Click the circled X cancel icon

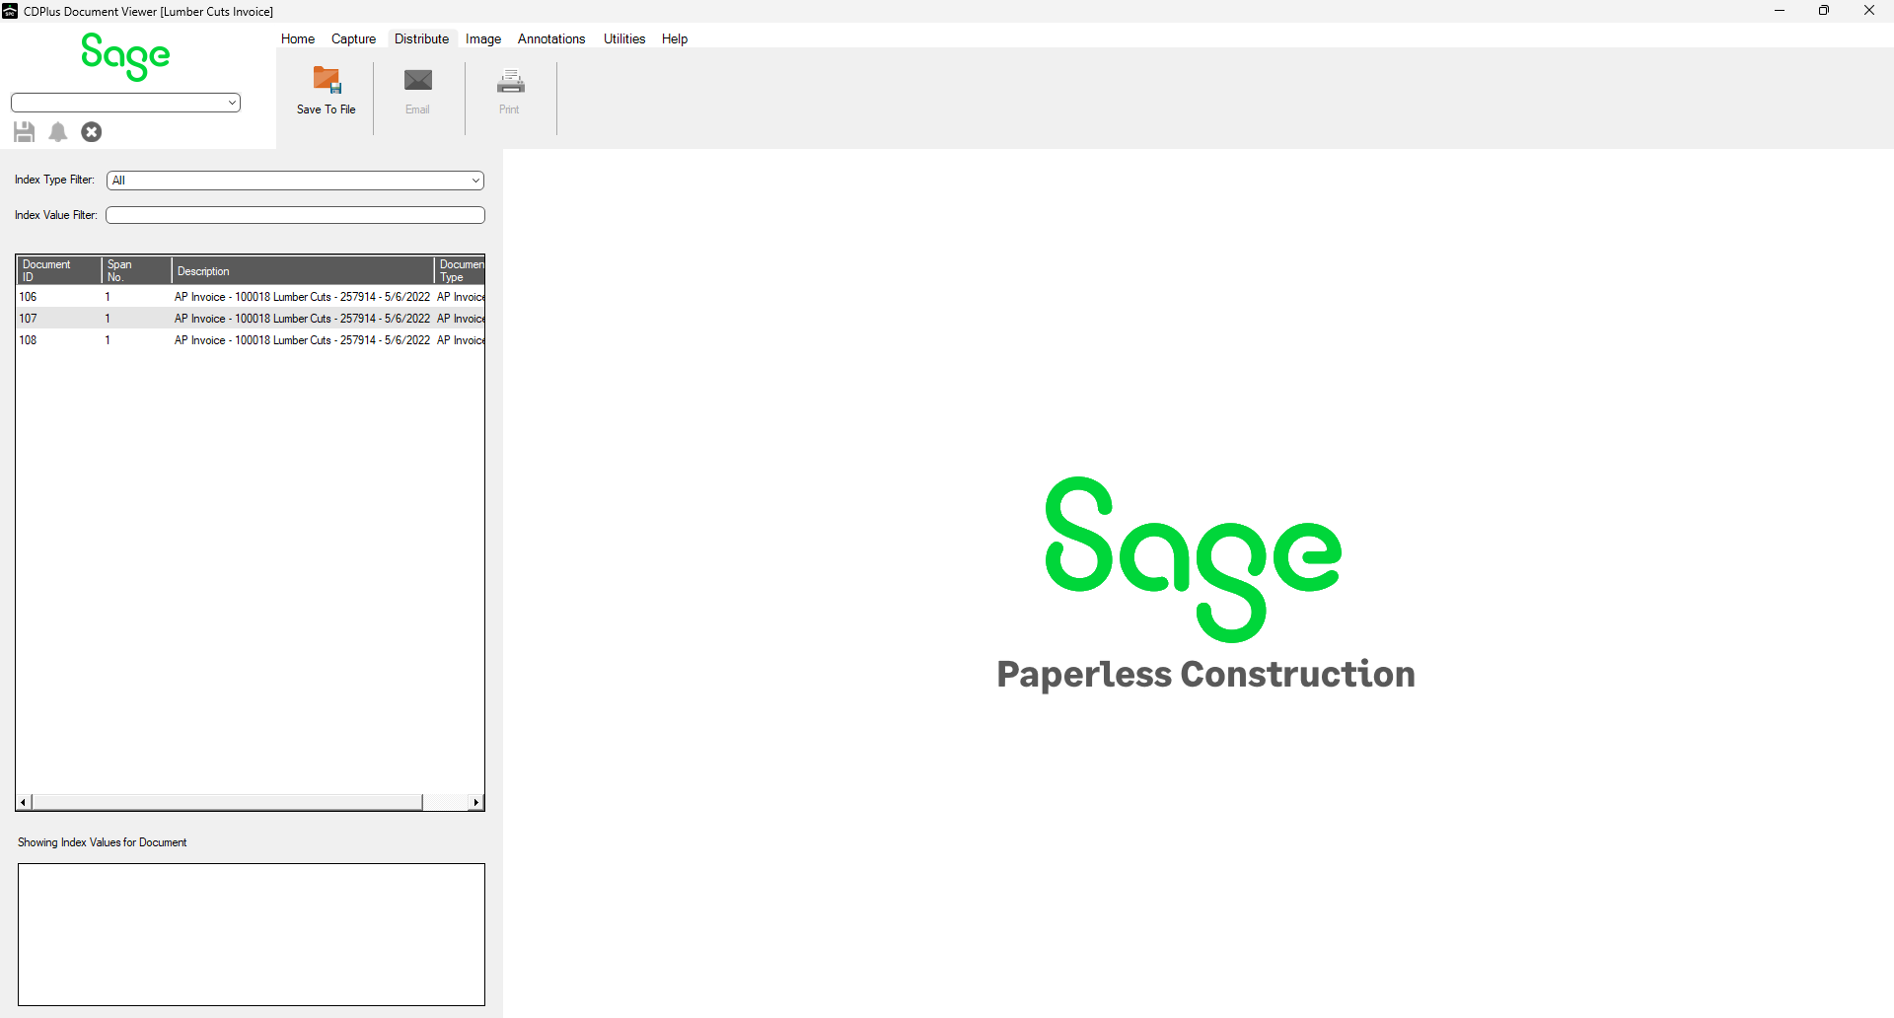(92, 132)
